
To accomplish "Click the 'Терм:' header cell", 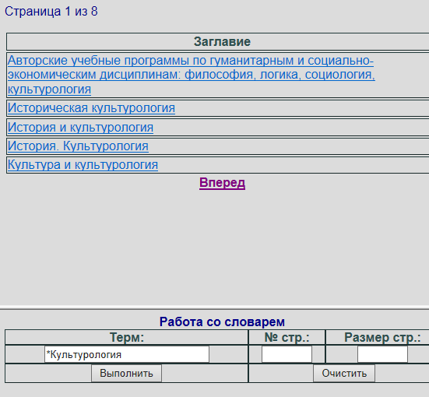I will (x=127, y=337).
